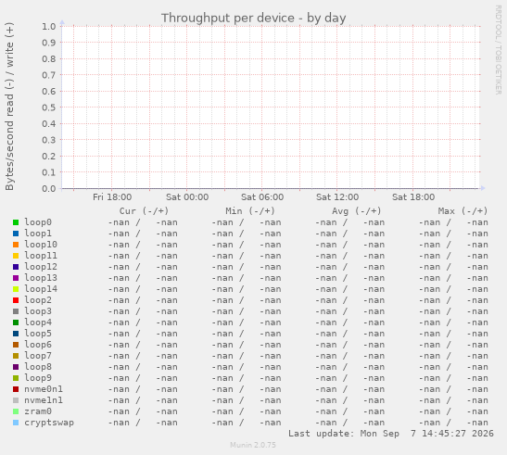Select the loop5 device label
The height and width of the screenshot is (455, 507).
pos(38,334)
